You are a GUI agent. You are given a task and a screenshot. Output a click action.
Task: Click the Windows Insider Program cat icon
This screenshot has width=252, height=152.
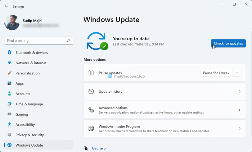point(91,128)
